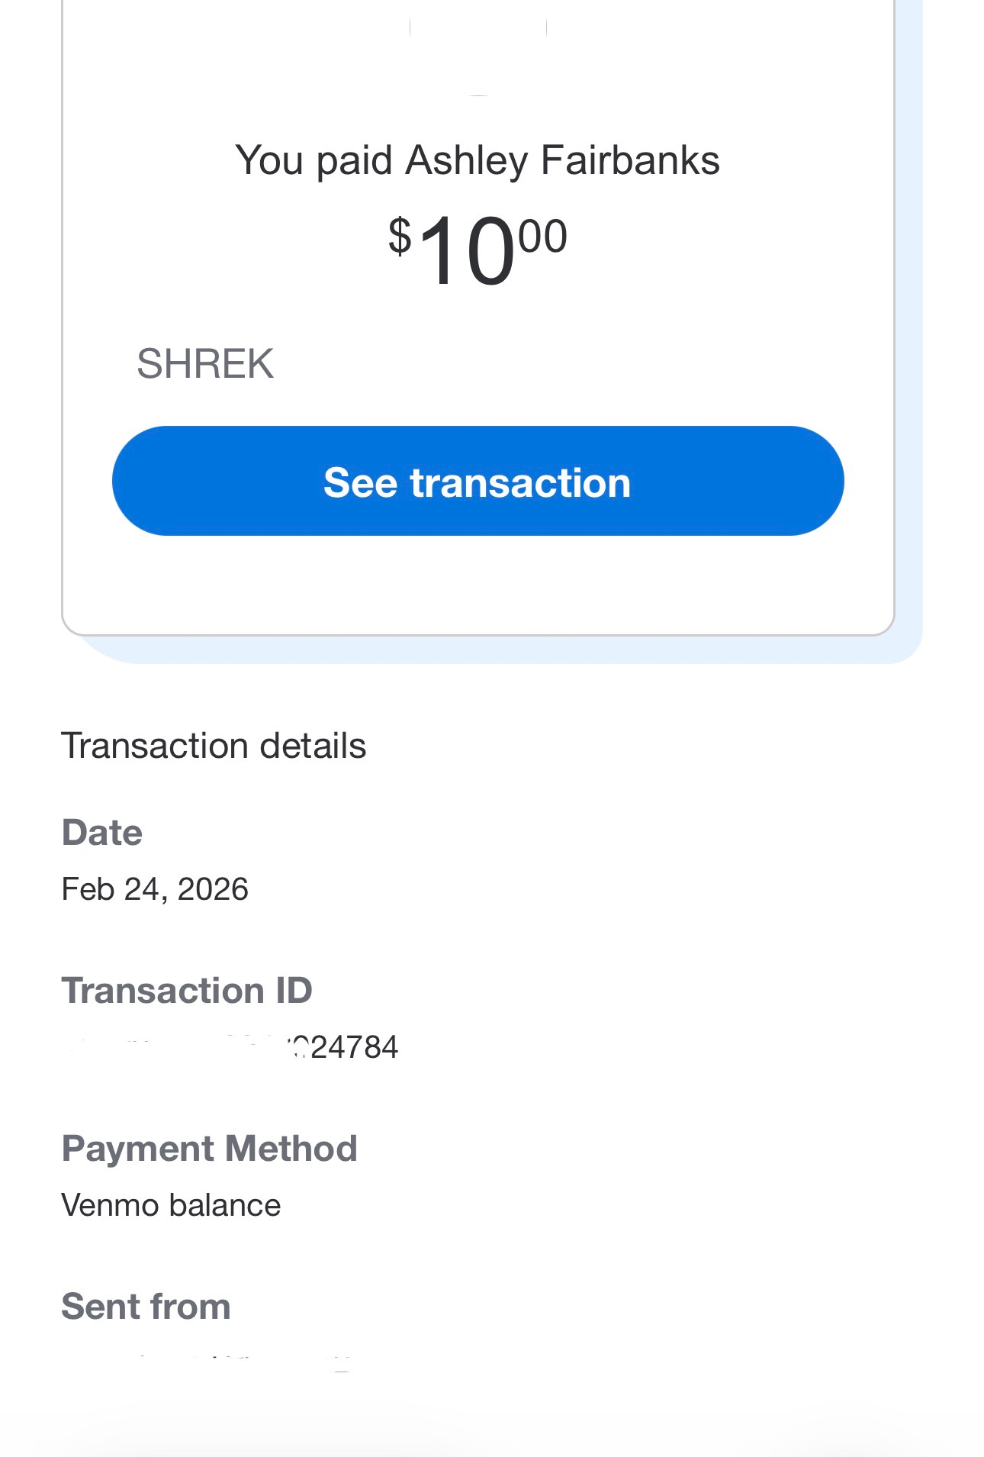Click the recipient name Ashley Fairbanks

pyautogui.click(x=562, y=161)
